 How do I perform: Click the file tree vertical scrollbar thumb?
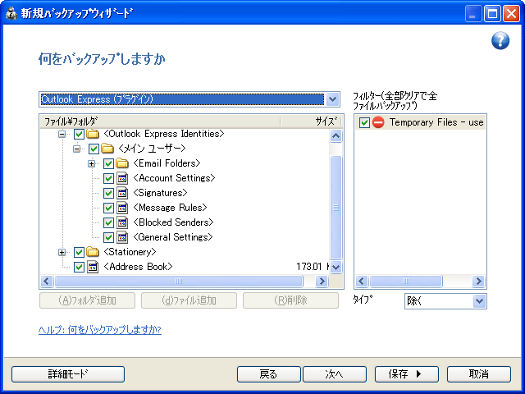pyautogui.click(x=336, y=208)
